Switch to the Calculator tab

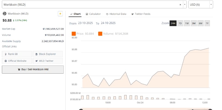coord(93,14)
